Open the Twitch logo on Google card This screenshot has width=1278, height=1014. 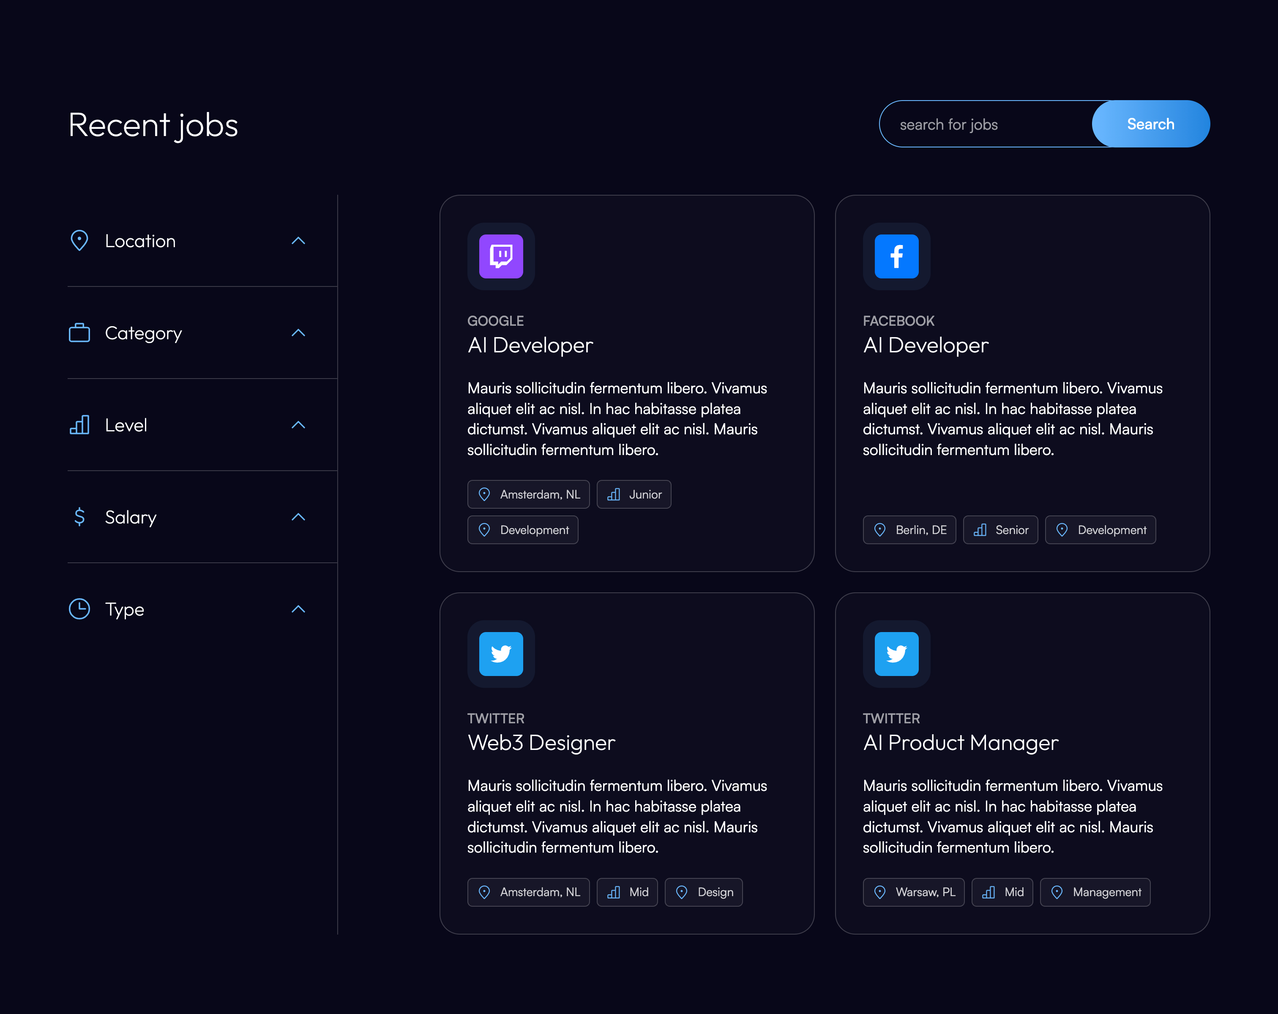pos(501,256)
